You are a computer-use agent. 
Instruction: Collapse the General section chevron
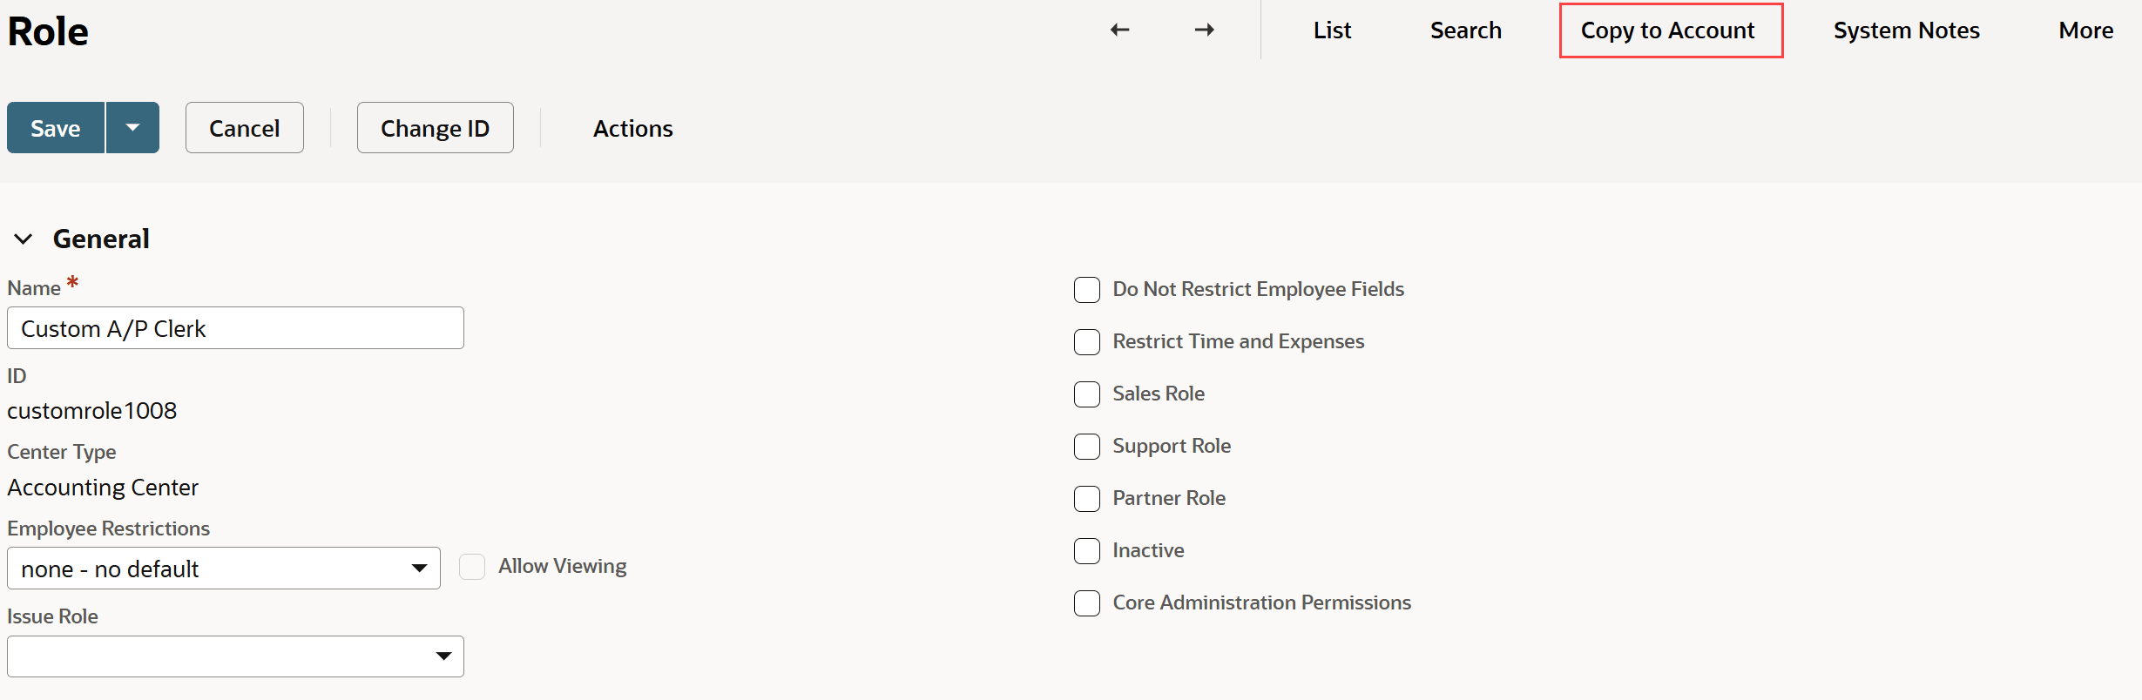tap(24, 239)
